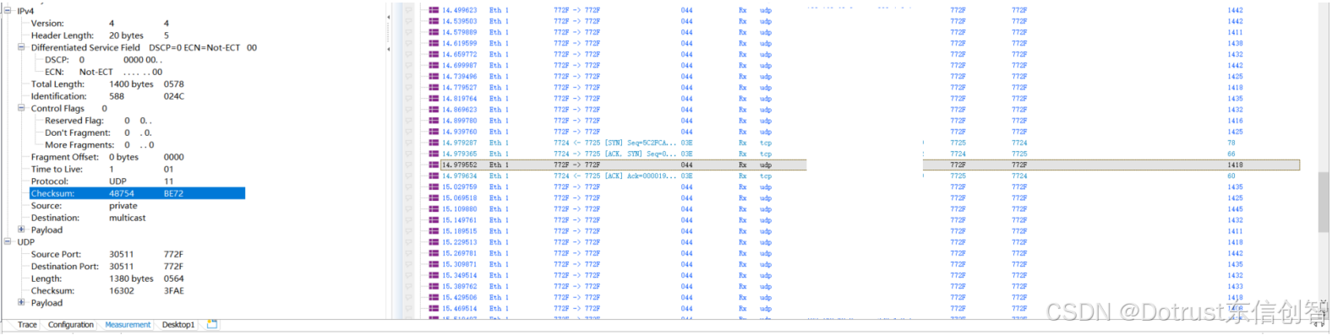Click the packet icon of row 14.539503
The width and height of the screenshot is (1332, 335).
(x=434, y=21)
